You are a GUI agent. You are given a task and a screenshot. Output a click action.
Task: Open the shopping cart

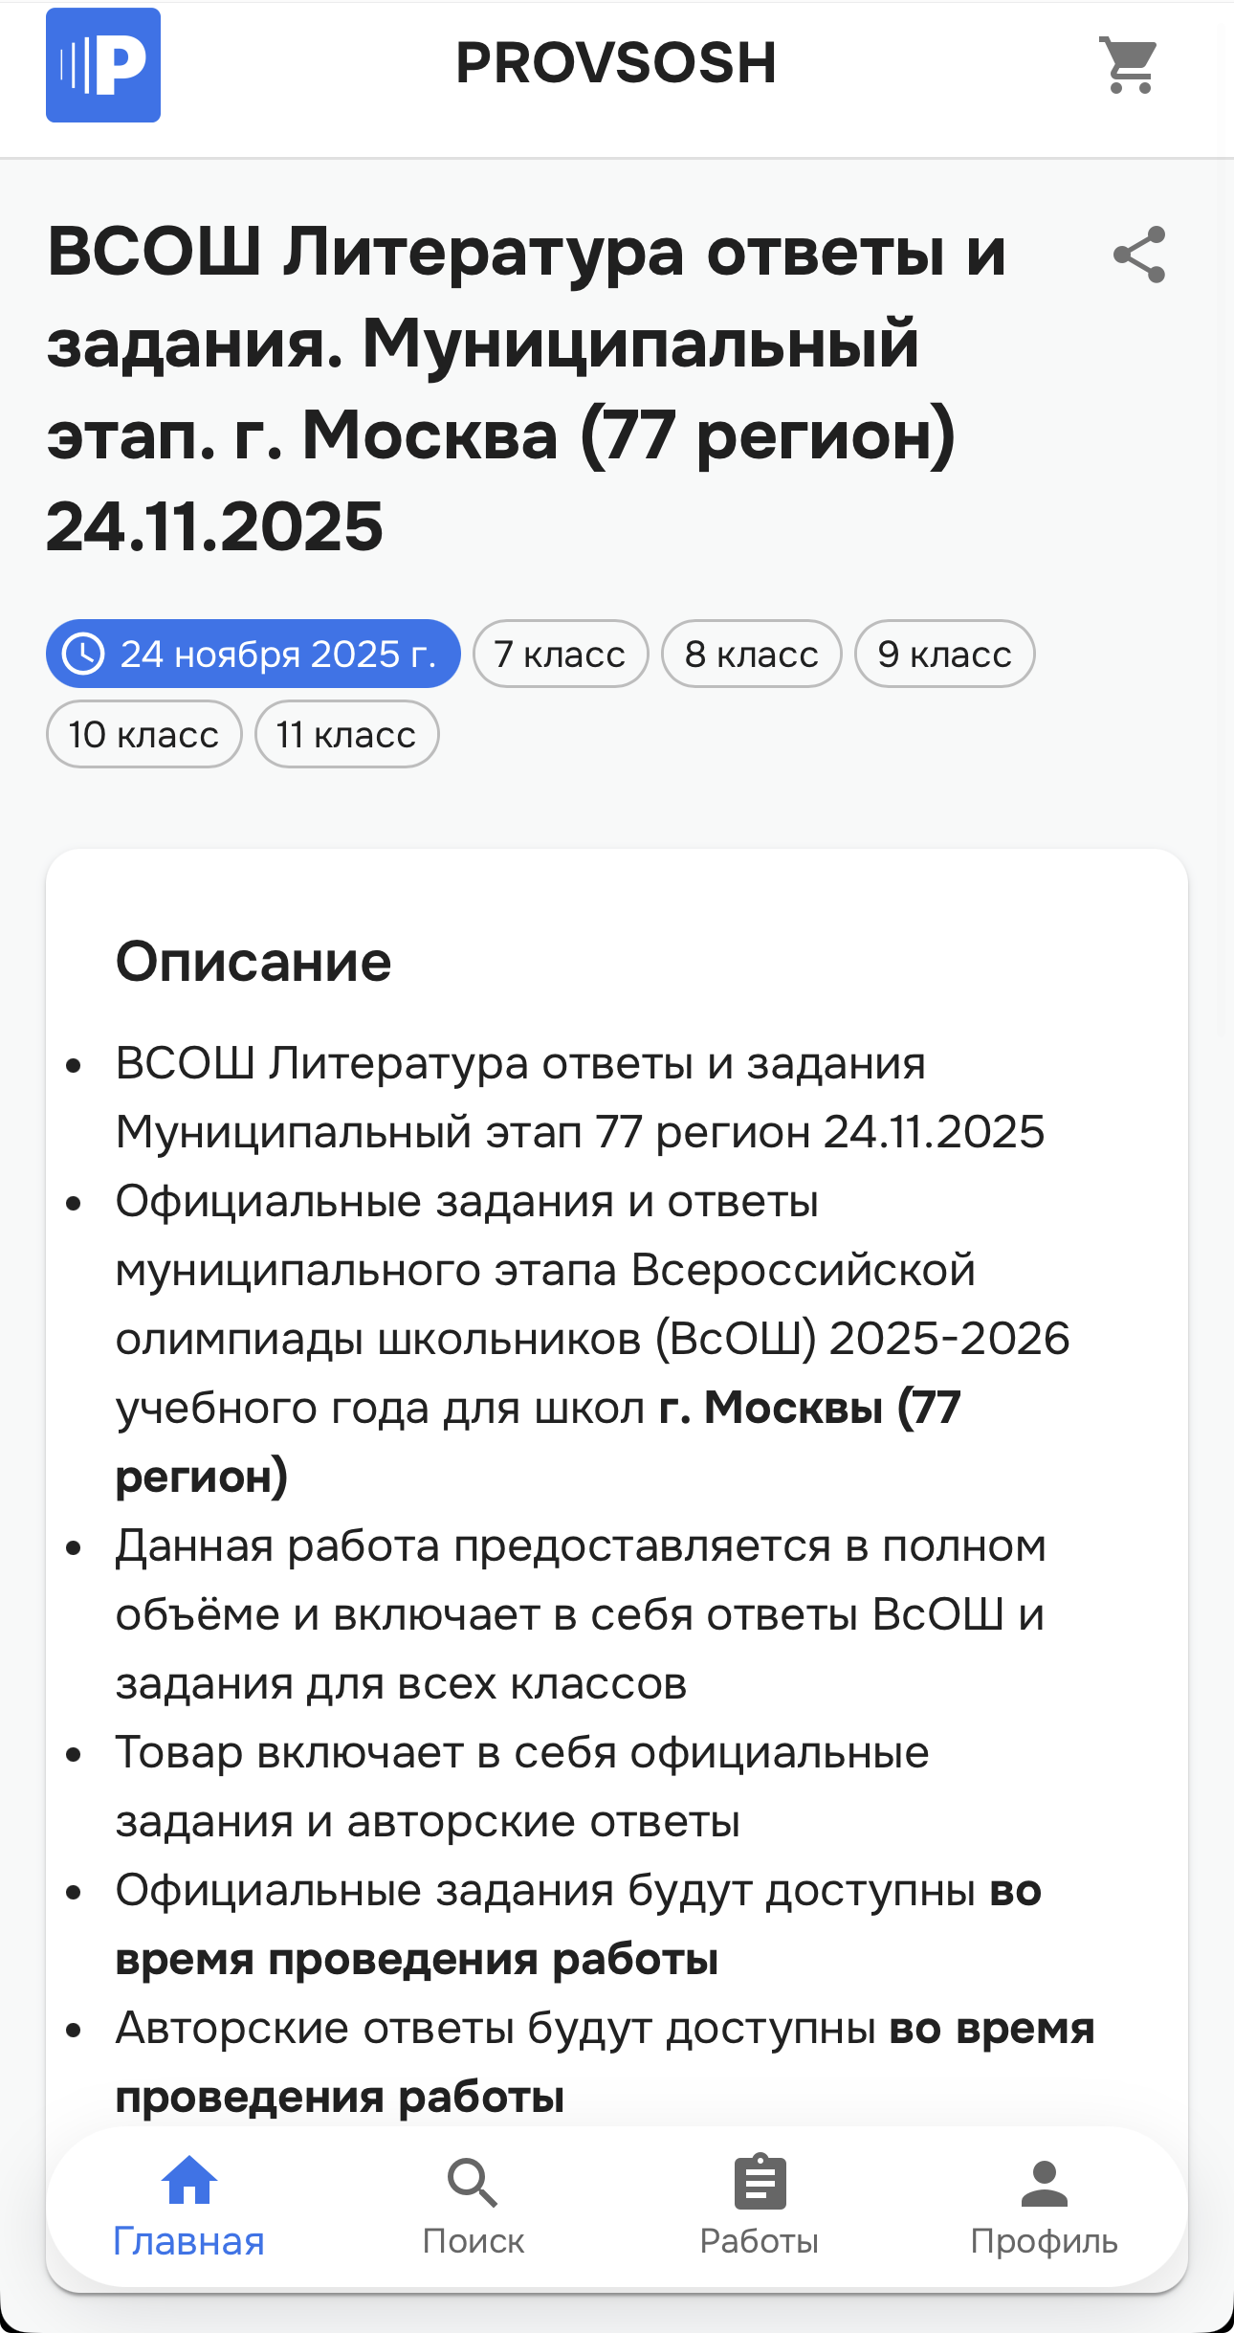click(x=1129, y=65)
